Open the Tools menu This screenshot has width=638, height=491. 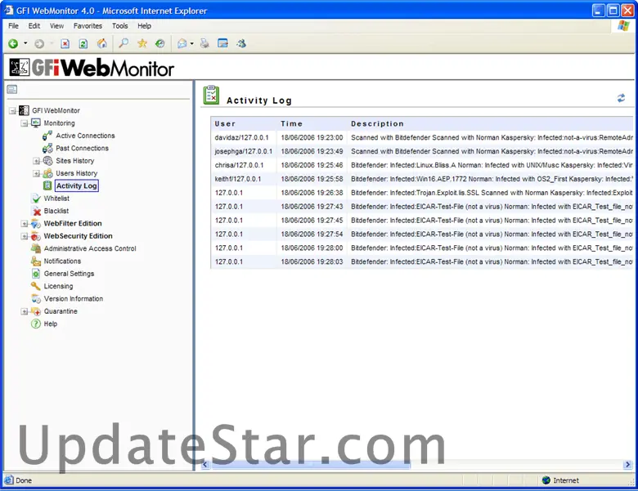coord(120,26)
